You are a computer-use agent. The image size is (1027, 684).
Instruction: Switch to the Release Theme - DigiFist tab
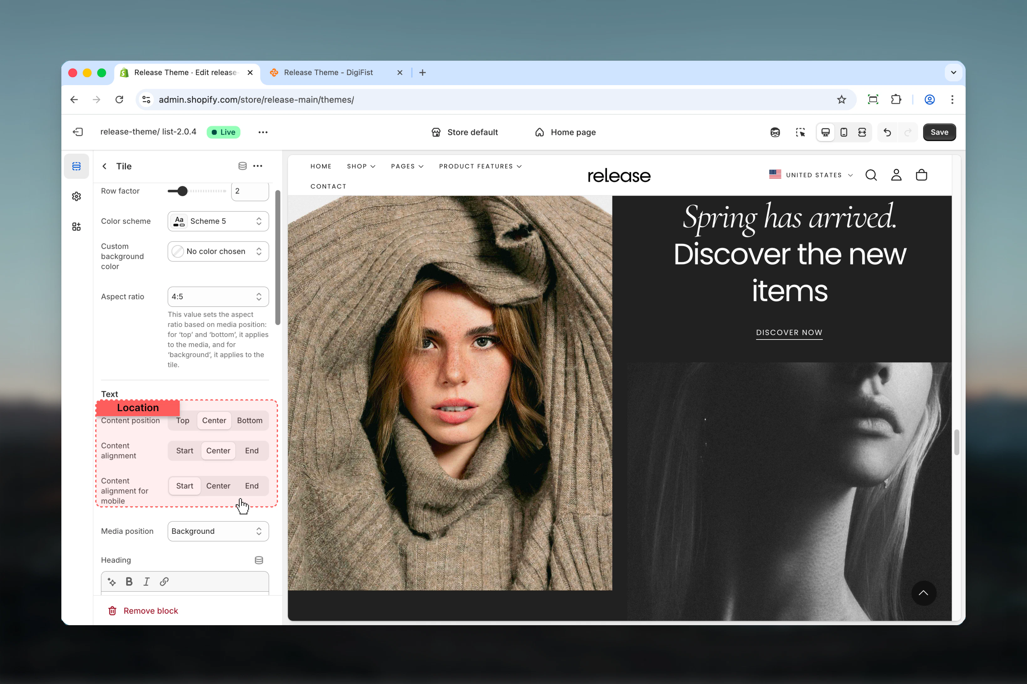(336, 72)
